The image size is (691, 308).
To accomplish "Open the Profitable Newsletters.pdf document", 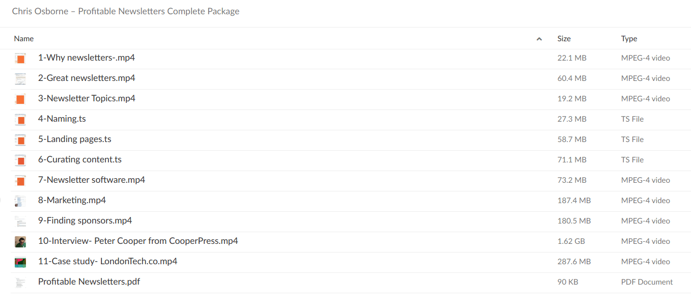I will coord(89,282).
